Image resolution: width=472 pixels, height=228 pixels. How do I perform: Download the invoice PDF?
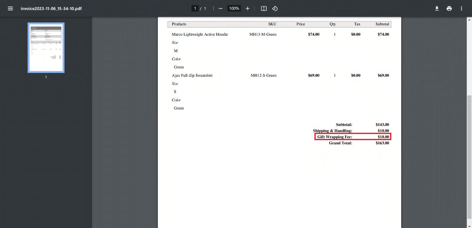437,9
